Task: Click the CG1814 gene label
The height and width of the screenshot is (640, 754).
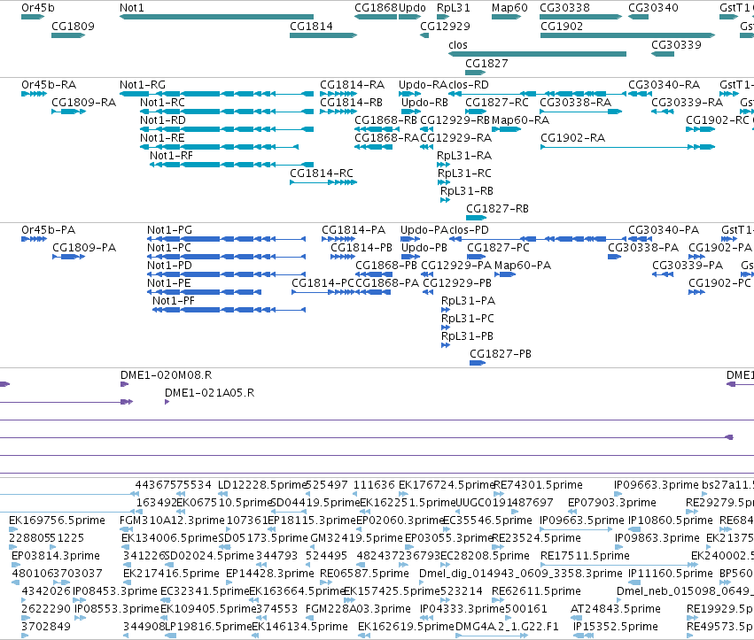Action: [311, 27]
